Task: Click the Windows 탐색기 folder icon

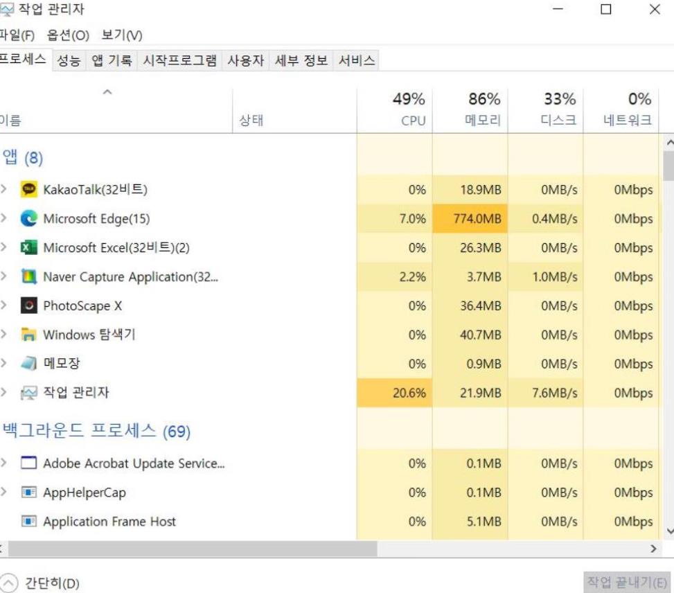Action: click(x=29, y=335)
